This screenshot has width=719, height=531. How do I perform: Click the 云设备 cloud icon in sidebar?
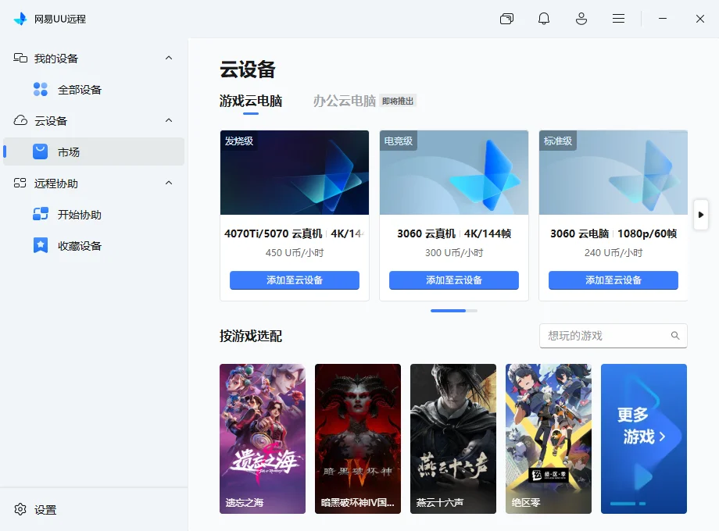pos(20,120)
